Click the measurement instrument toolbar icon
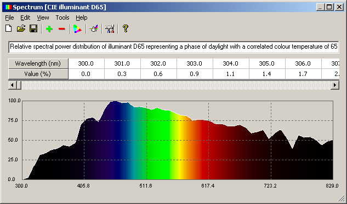This screenshot has width=347, height=204. point(110,29)
